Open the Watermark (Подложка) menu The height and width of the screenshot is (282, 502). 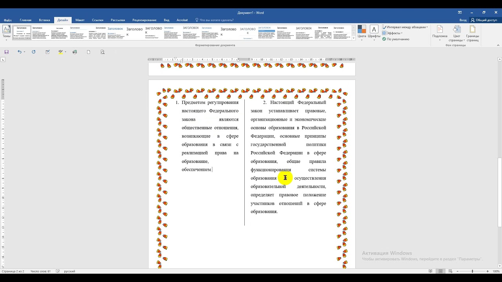coord(440,34)
